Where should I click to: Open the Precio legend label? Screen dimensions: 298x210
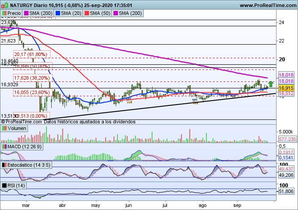(x=14, y=13)
